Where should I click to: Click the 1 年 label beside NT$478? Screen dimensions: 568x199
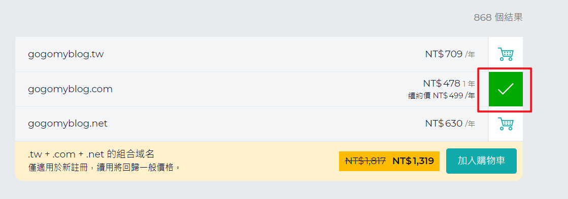(x=469, y=84)
